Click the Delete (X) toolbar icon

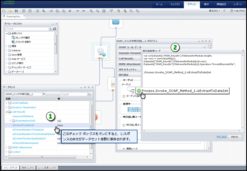click(x=70, y=11)
